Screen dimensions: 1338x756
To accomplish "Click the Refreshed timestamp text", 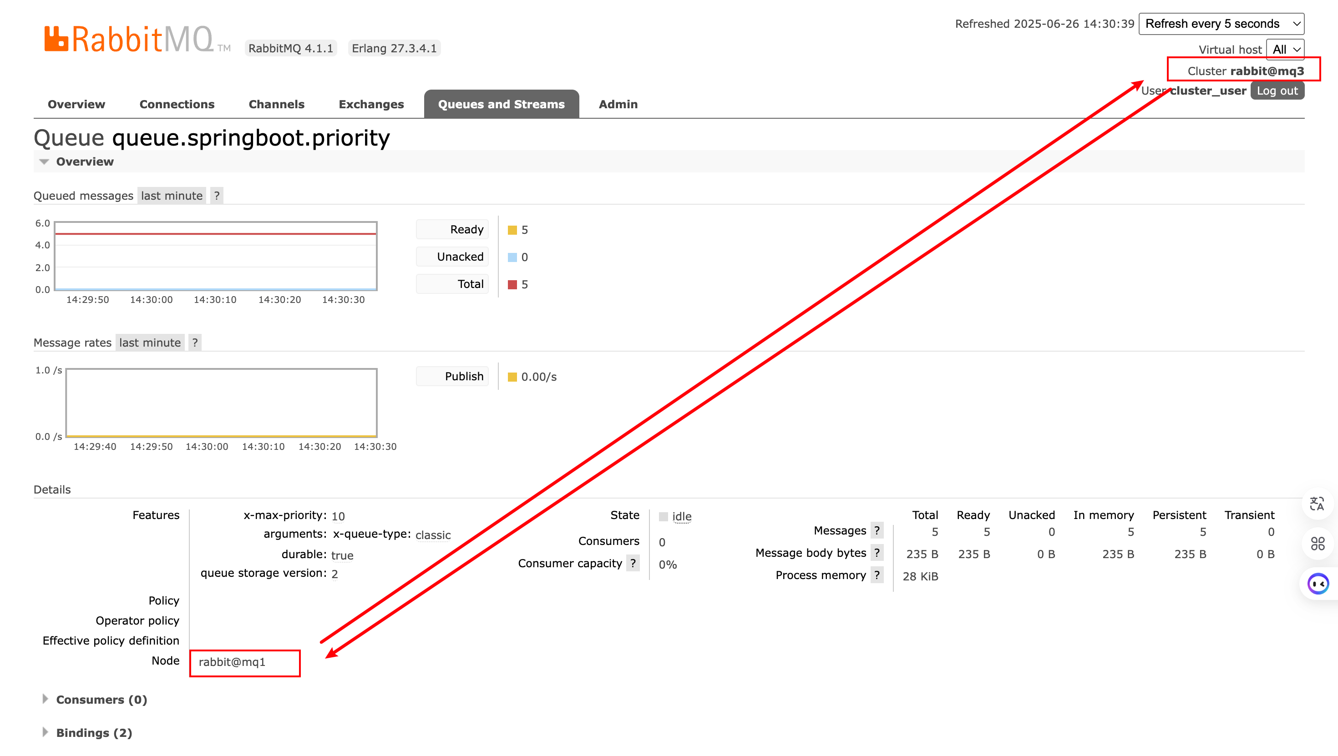I will [1044, 24].
